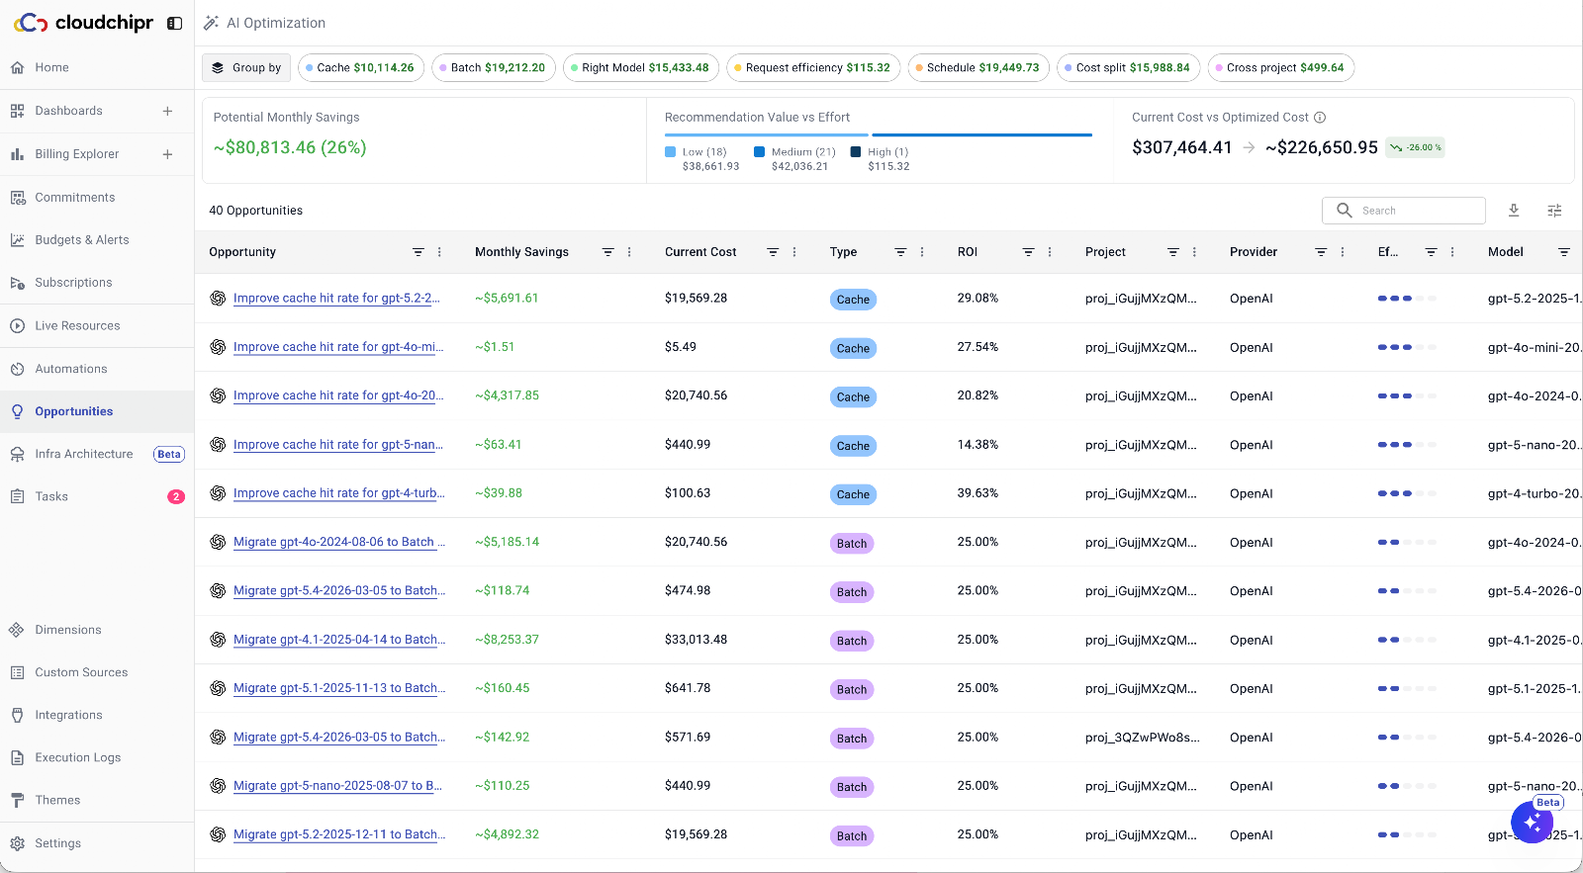
Task: Open Improve cache hit rate for gpt-4o-mini link
Action: (338, 347)
